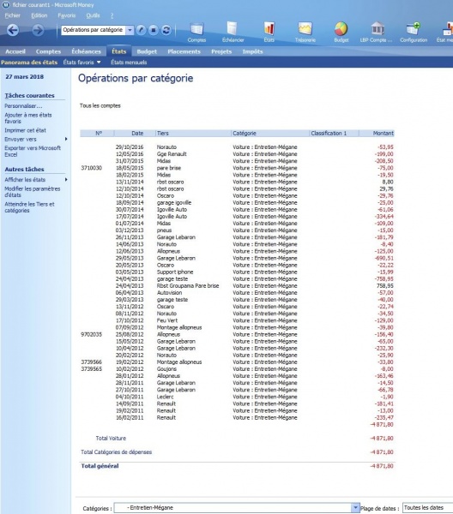Click the Goujons row numbered 3739565
The height and width of the screenshot is (514, 453).
click(237, 368)
